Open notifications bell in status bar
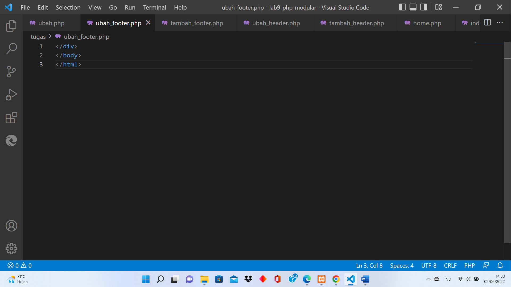Viewport: 511px width, 287px height. [x=500, y=265]
